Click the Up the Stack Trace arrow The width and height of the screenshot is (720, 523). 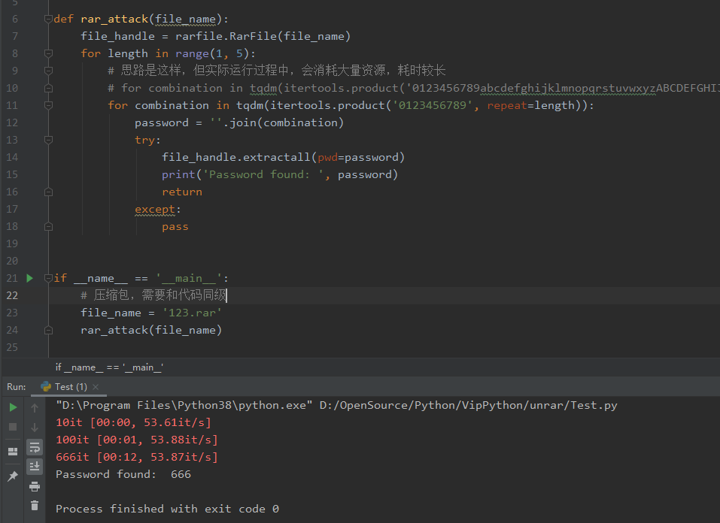pyautogui.click(x=35, y=408)
